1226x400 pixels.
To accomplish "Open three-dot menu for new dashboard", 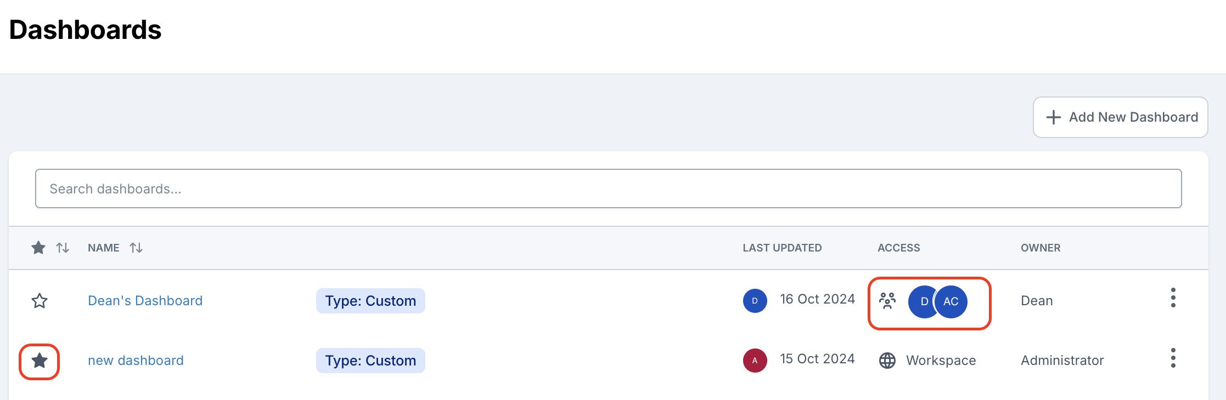I will pyautogui.click(x=1173, y=358).
